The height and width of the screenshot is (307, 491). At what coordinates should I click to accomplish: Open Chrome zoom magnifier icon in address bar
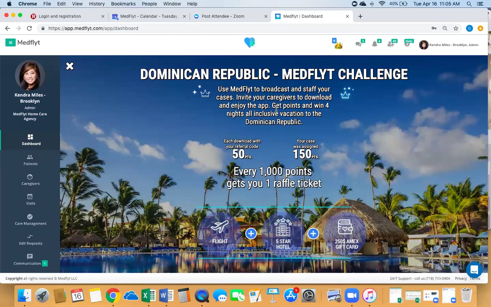pyautogui.click(x=445, y=28)
